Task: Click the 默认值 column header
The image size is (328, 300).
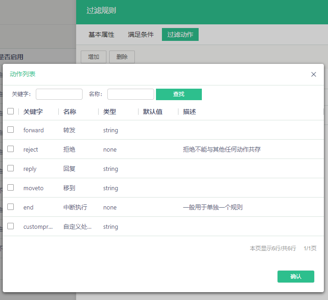Action: 153,112
